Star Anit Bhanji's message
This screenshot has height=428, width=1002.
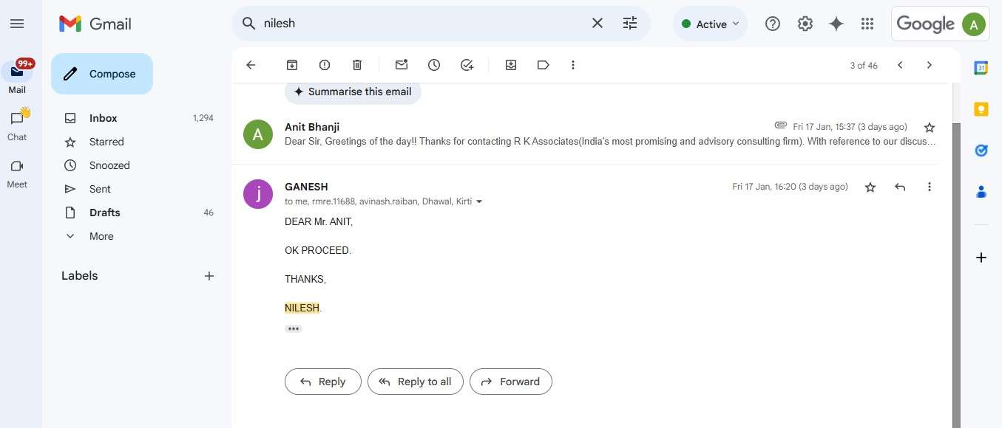[930, 128]
